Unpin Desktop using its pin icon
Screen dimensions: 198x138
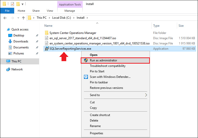click(x=37, y=35)
